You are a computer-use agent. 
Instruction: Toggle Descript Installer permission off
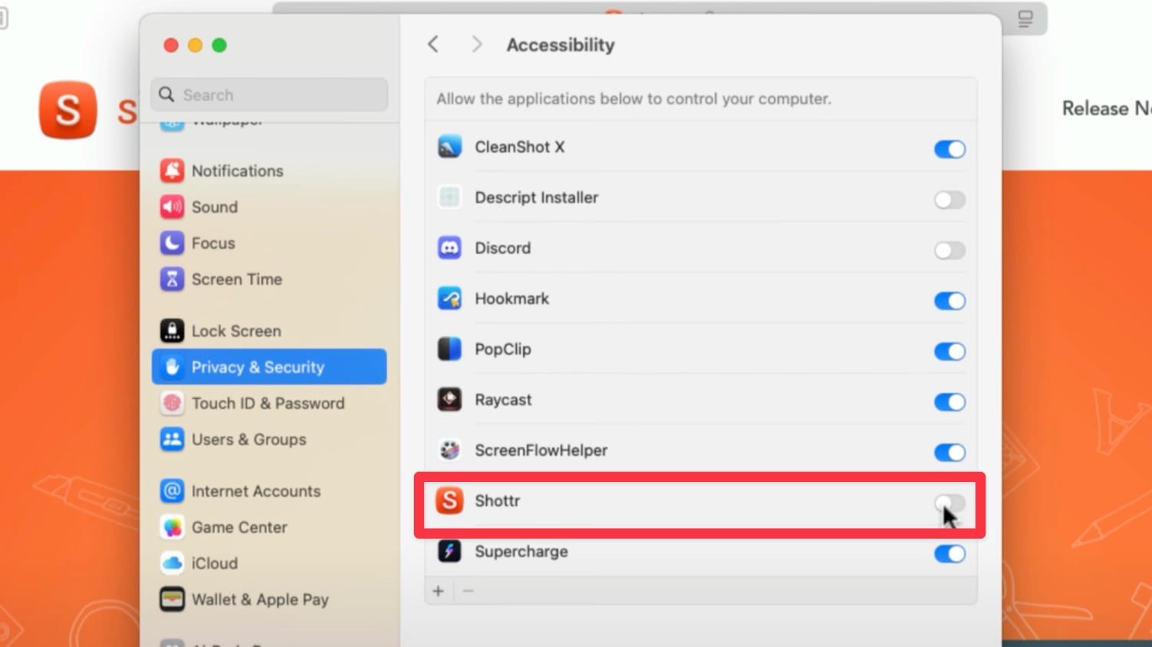click(x=949, y=200)
